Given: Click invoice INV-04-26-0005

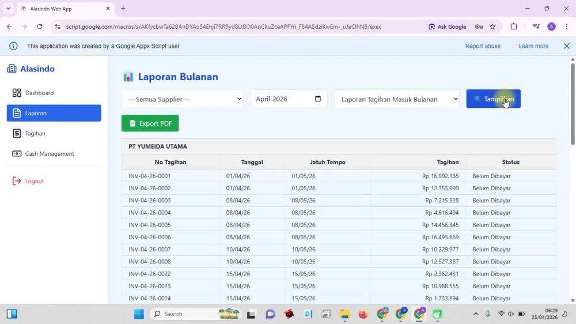Looking at the screenshot, I should tap(150, 225).
